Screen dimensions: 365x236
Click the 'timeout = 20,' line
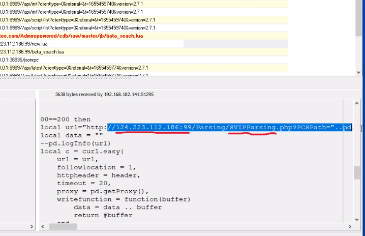(x=84, y=183)
